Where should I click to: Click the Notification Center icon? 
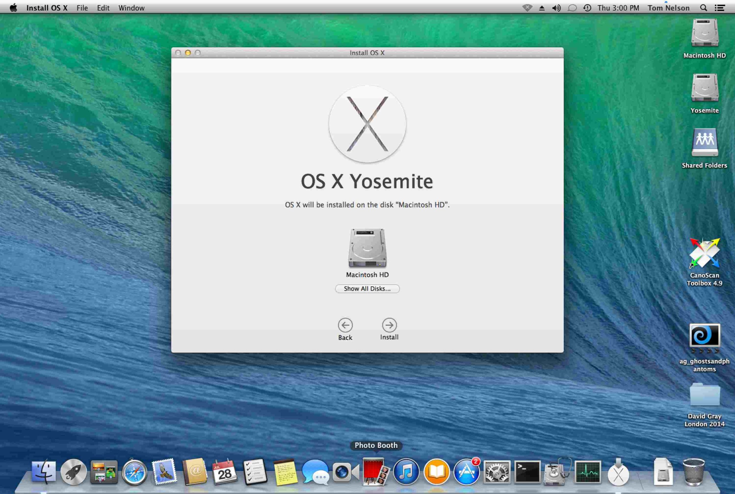(723, 7)
